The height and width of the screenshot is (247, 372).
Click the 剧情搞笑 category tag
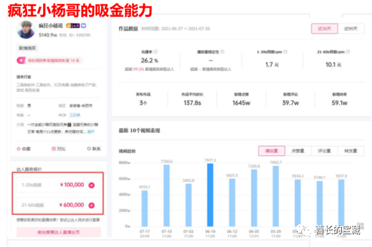tap(27, 48)
